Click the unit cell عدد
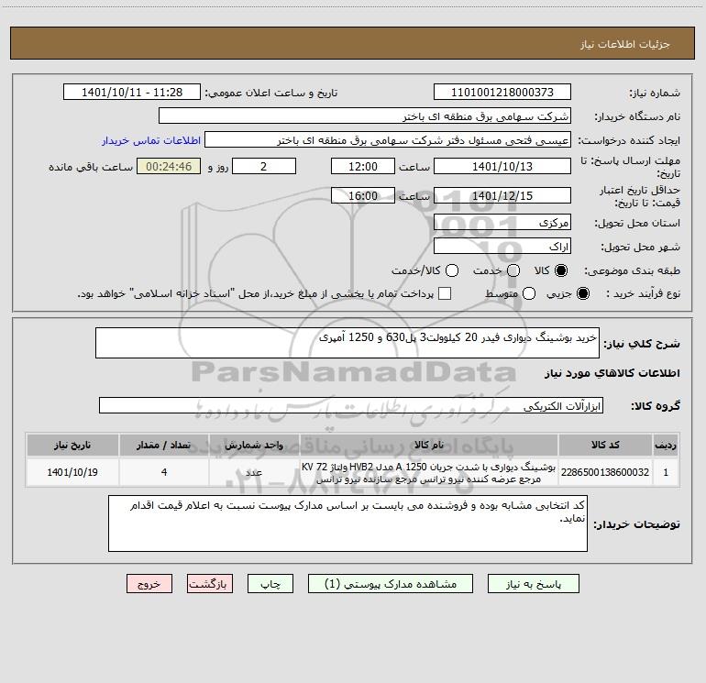The height and width of the screenshot is (683, 706). click(254, 472)
